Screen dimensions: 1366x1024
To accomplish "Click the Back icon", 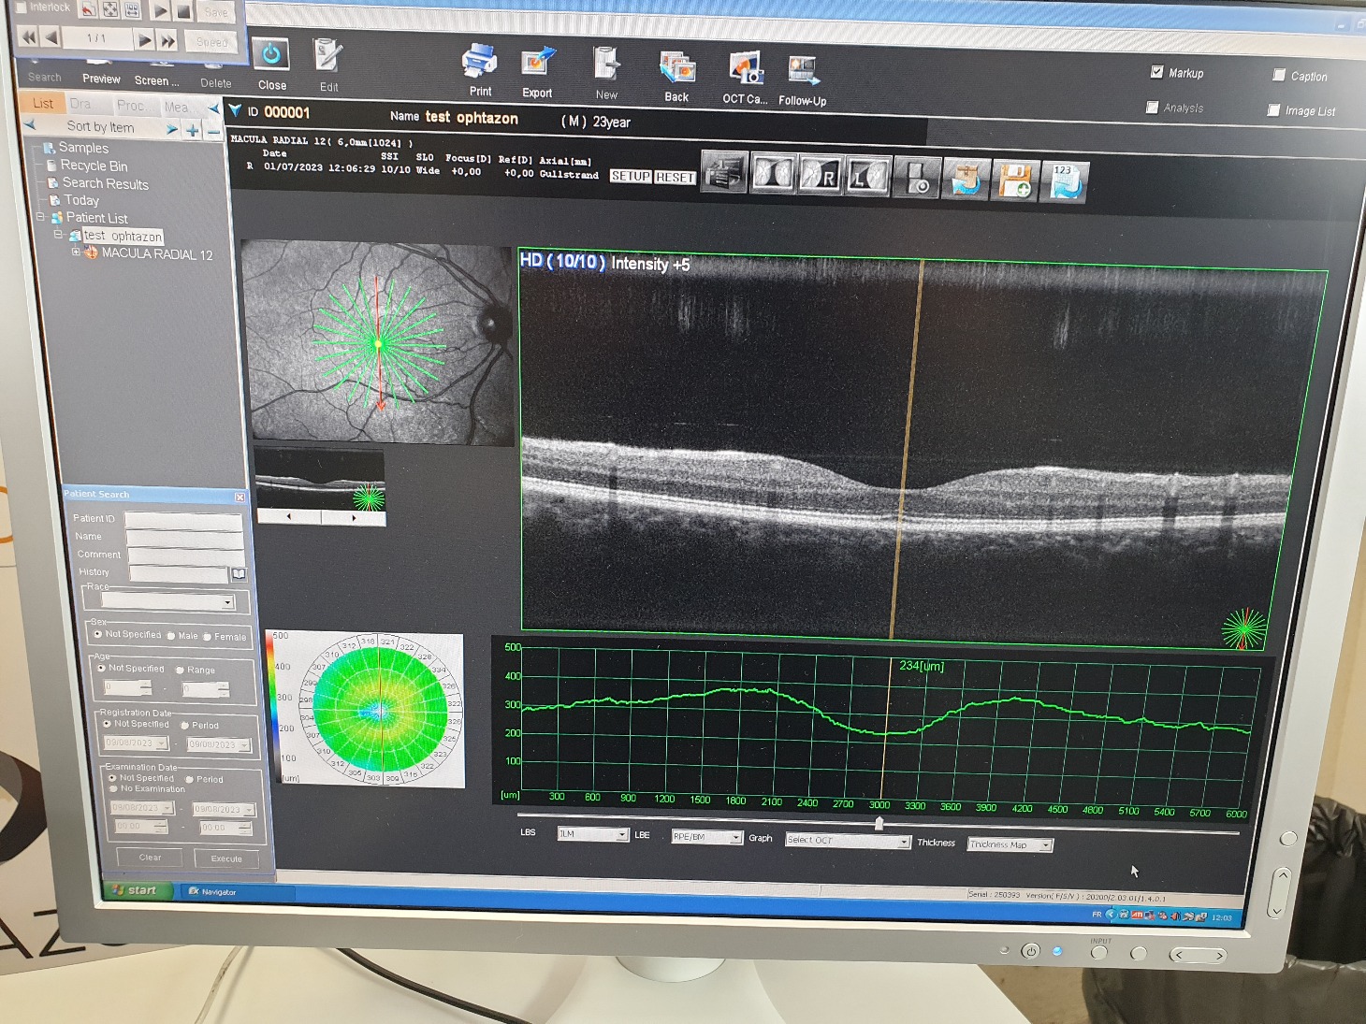I will pyautogui.click(x=676, y=68).
